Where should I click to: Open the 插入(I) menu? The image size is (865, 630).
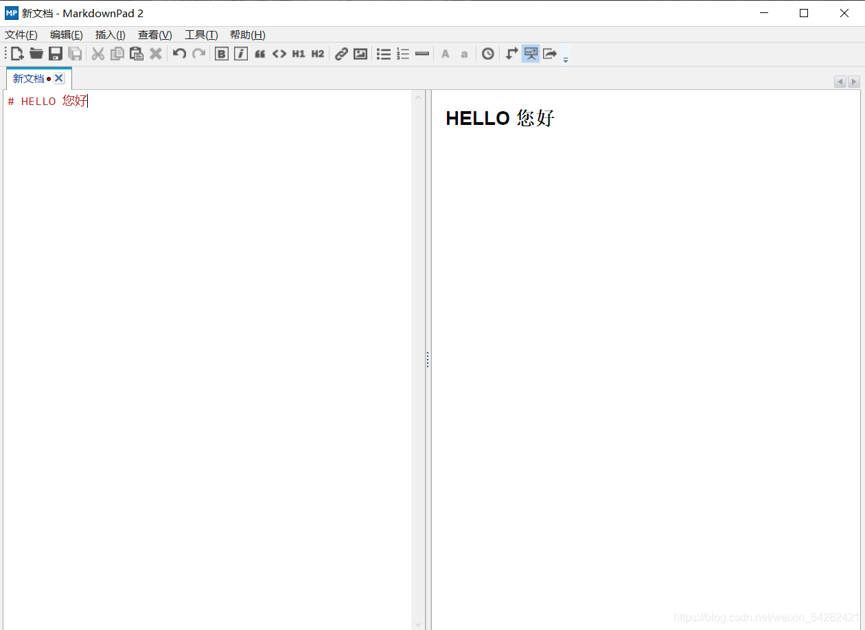pyautogui.click(x=111, y=35)
